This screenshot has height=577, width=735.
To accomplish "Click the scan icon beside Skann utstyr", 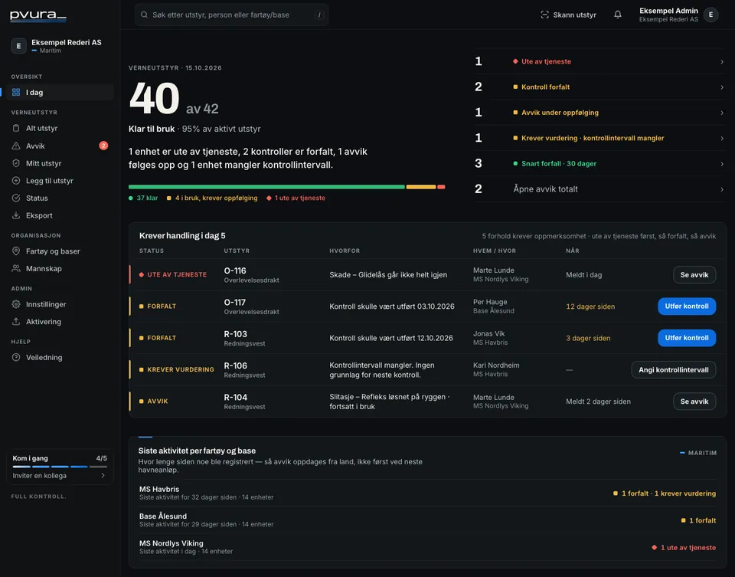I will pyautogui.click(x=544, y=15).
